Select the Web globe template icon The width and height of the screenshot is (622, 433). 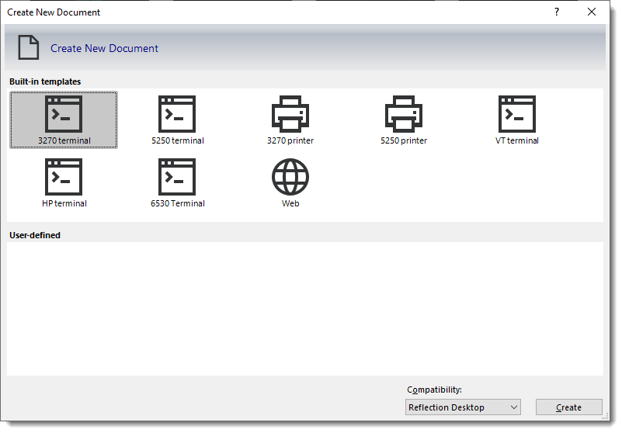(x=290, y=177)
